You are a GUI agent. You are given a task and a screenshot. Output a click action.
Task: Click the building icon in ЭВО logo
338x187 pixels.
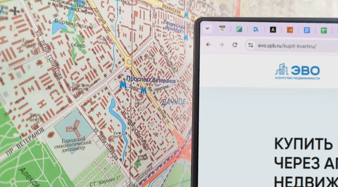pos(282,69)
